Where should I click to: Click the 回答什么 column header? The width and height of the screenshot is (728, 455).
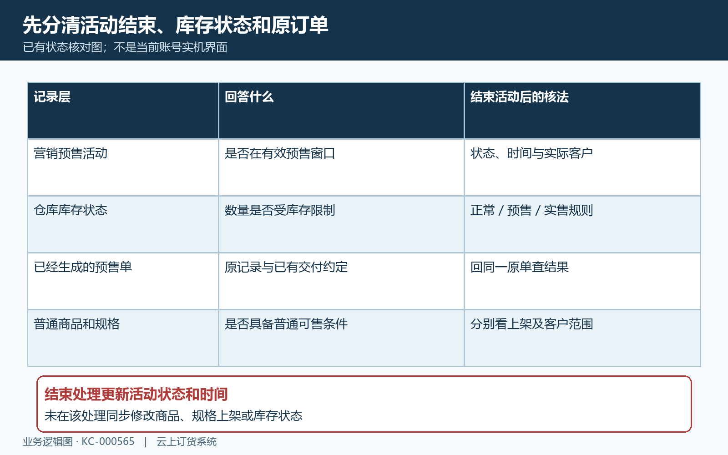(x=341, y=111)
